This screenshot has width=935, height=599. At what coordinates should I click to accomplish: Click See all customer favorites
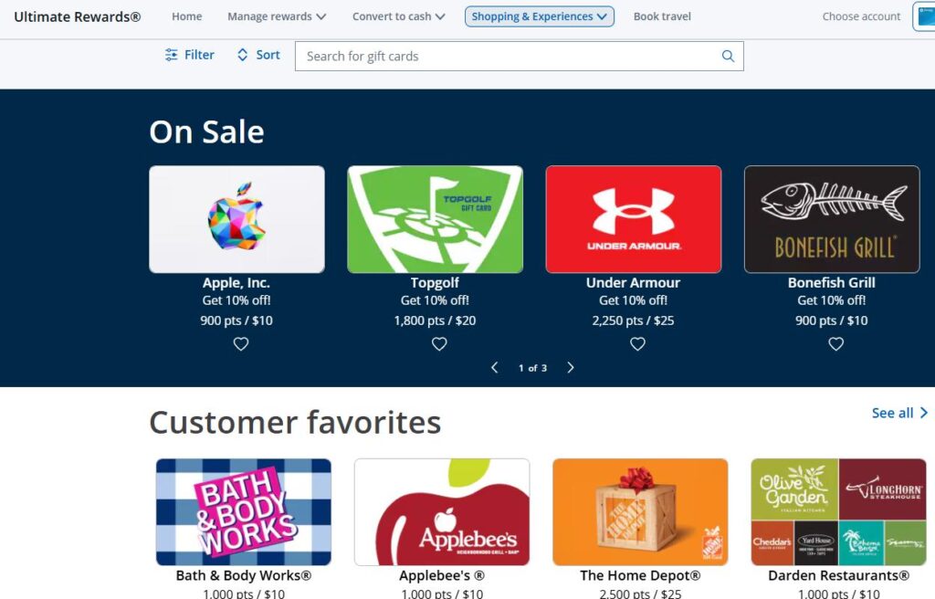(899, 413)
